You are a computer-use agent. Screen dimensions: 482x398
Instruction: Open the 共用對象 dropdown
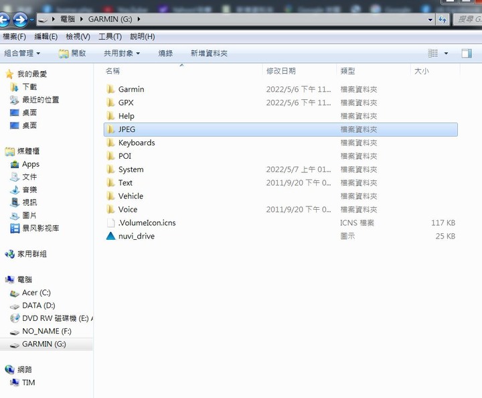pos(122,53)
